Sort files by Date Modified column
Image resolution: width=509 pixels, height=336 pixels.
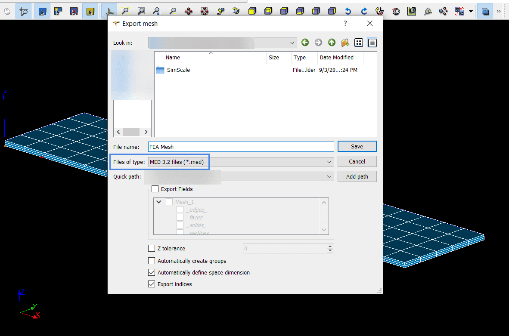coord(336,58)
